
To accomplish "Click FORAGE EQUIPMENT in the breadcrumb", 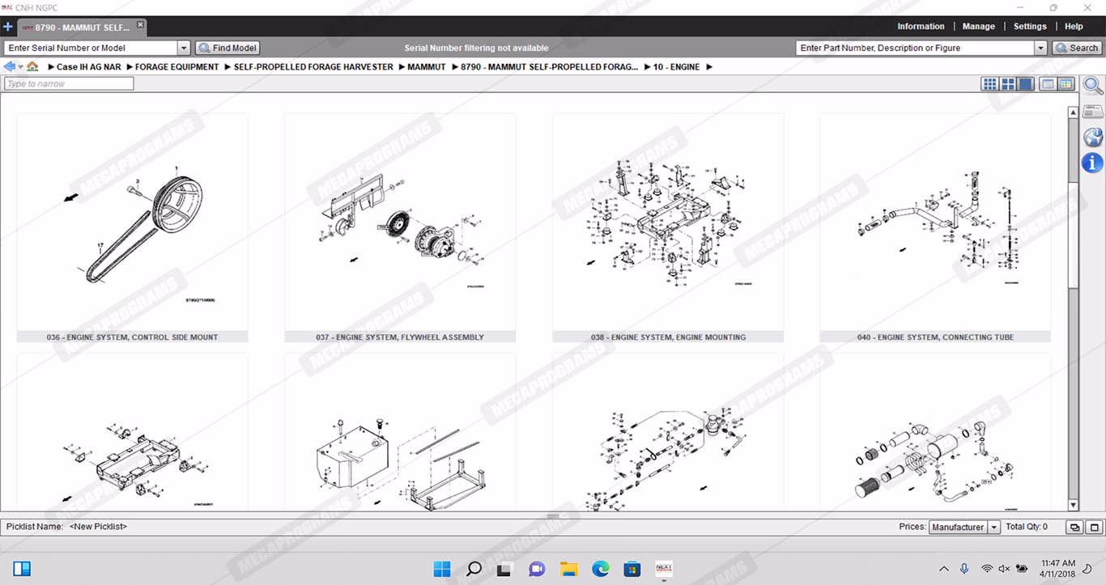I will pyautogui.click(x=177, y=67).
